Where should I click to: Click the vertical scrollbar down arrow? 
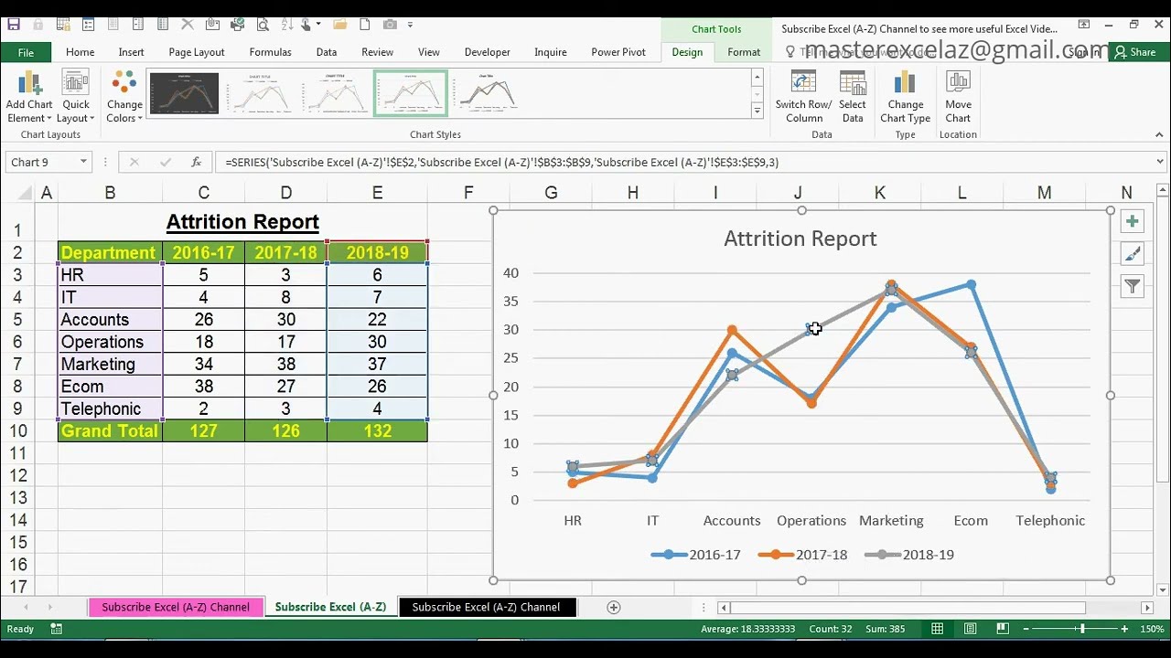[1163, 589]
